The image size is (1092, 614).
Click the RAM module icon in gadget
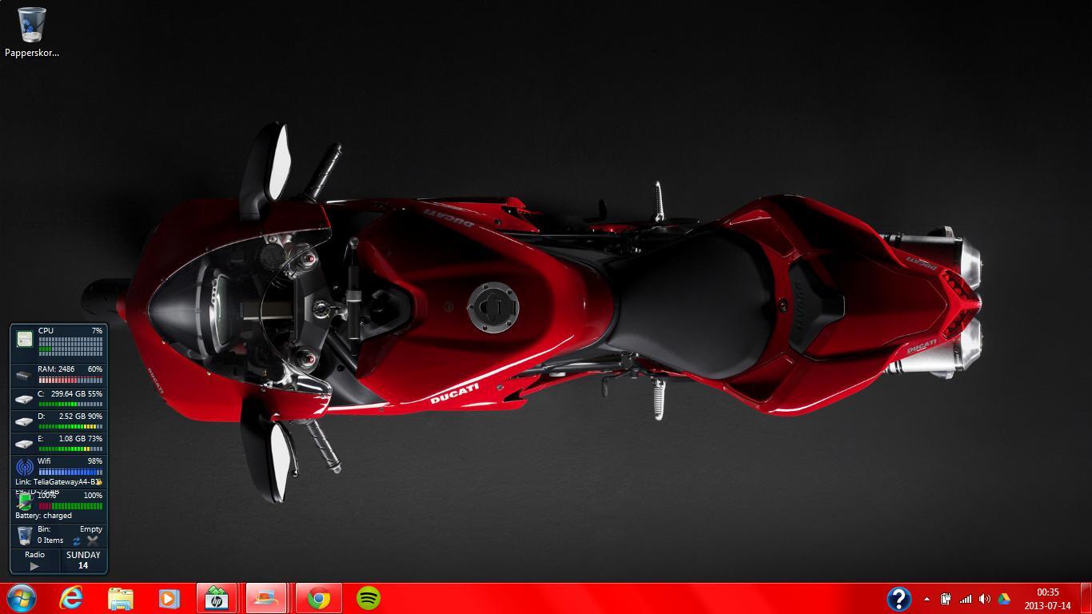tap(24, 374)
